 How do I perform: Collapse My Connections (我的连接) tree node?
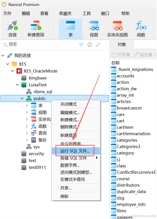3,55
